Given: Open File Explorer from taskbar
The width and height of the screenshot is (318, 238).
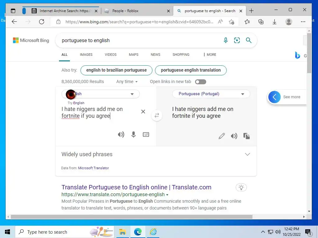Looking at the screenshot, I should coord(122,232).
